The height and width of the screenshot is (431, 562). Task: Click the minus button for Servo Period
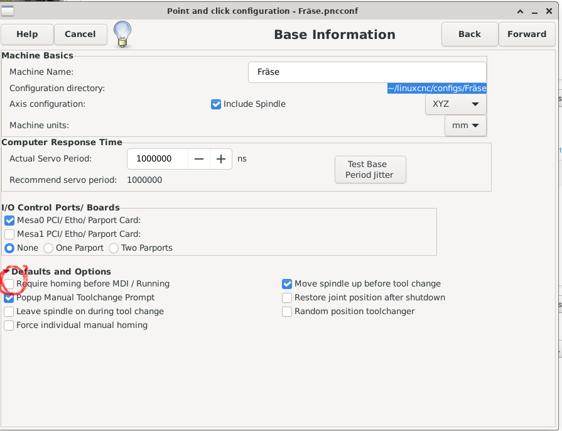point(199,159)
